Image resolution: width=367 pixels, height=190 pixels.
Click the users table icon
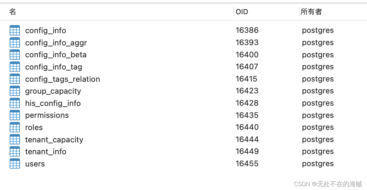(15, 164)
